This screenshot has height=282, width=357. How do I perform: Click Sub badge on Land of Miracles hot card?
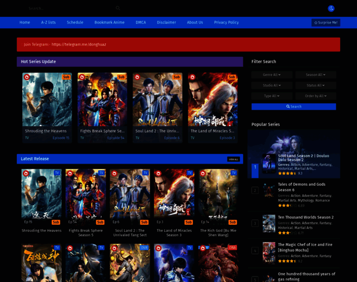(232, 77)
